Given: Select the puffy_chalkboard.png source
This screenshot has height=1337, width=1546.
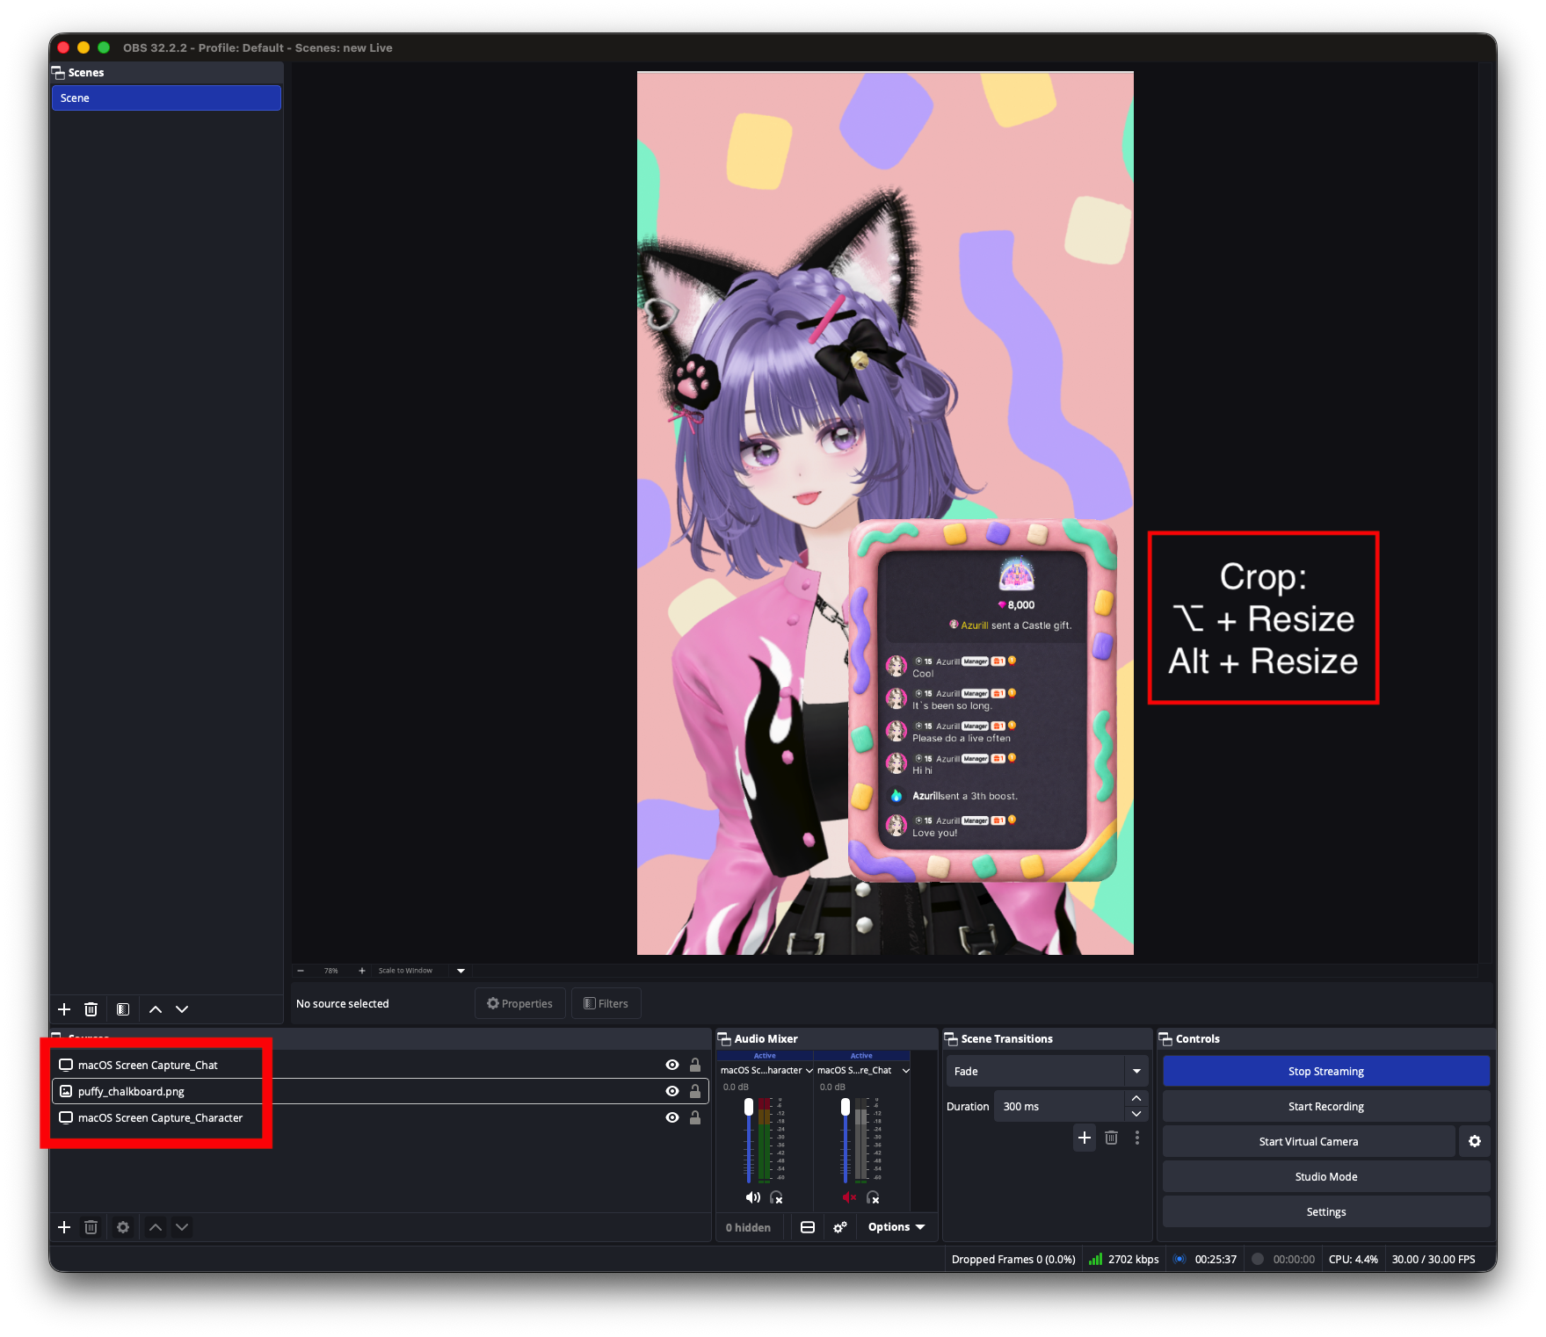Looking at the screenshot, I should [x=380, y=1091].
